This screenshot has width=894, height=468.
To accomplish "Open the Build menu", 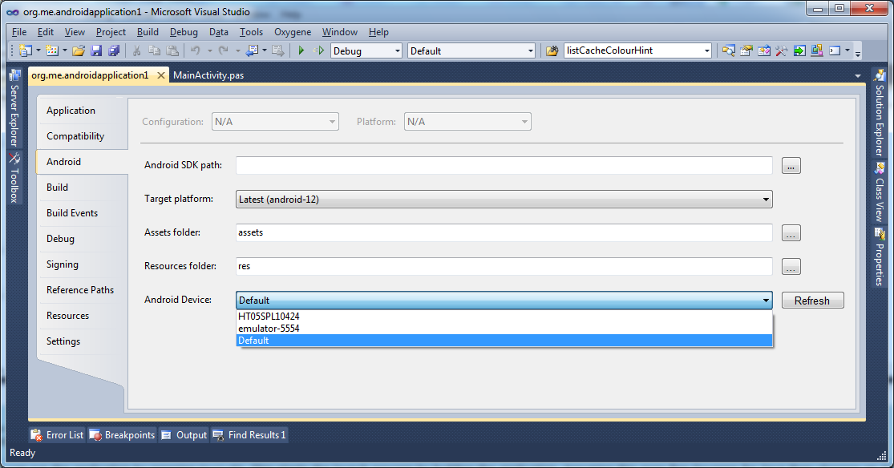I will click(x=148, y=32).
